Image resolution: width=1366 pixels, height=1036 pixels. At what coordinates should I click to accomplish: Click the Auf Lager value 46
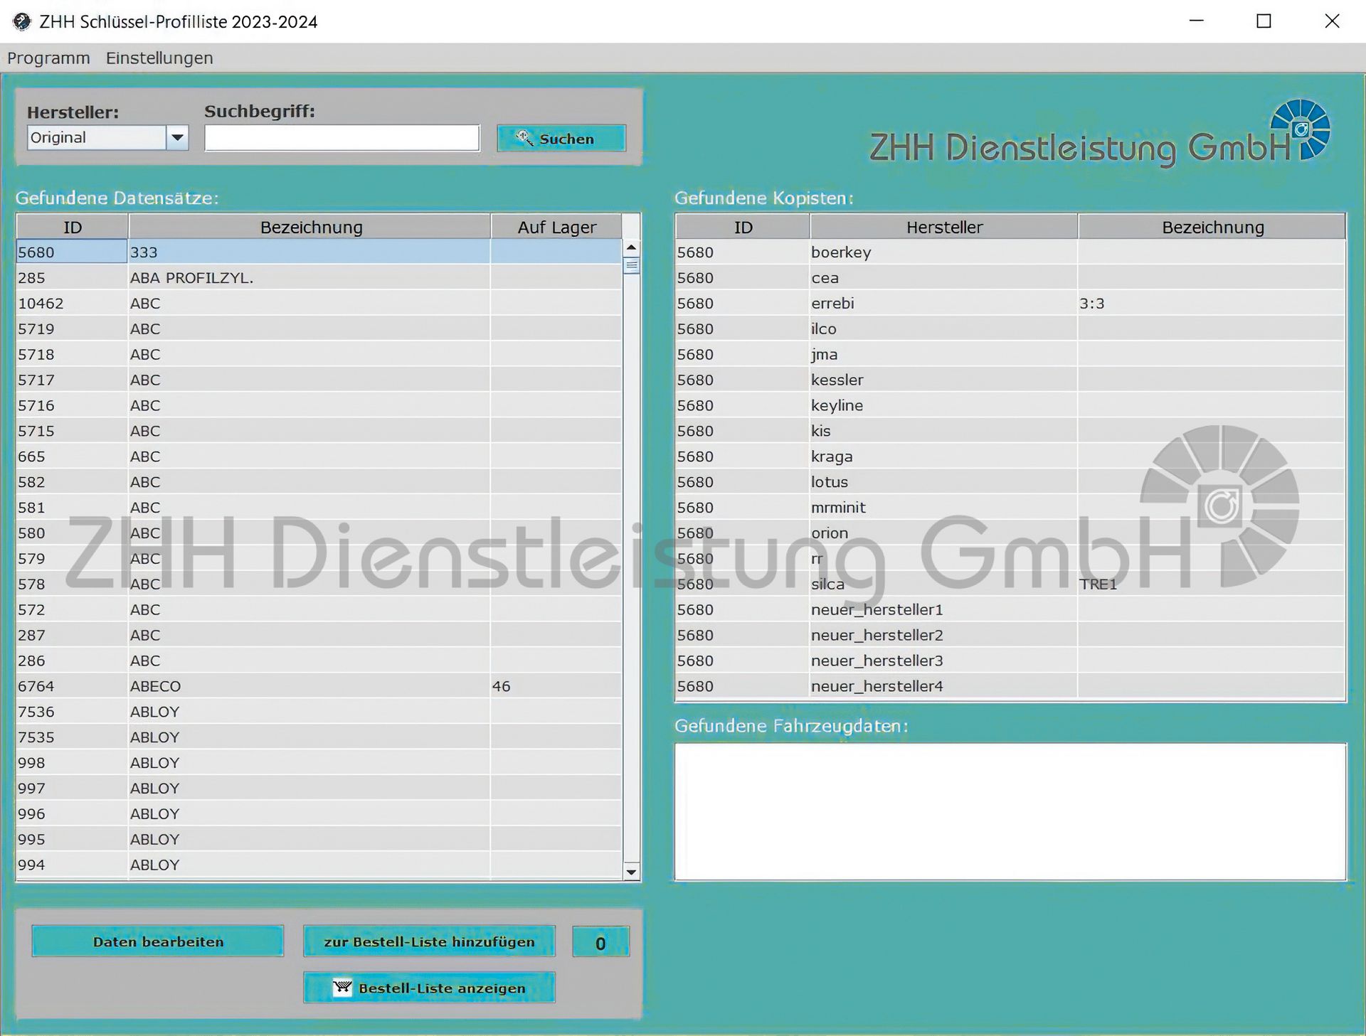point(502,687)
